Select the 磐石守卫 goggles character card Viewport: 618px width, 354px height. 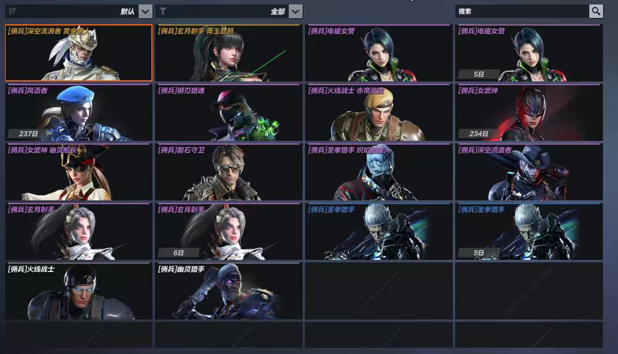[x=229, y=172]
